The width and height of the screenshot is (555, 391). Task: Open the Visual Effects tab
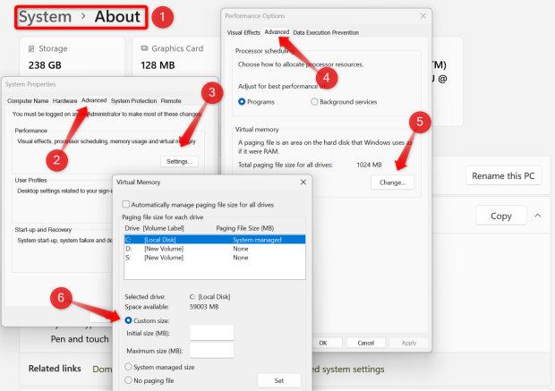pyautogui.click(x=243, y=32)
